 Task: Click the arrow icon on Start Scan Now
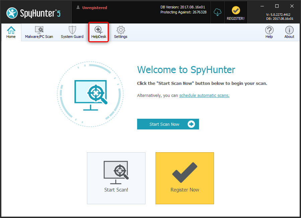pyautogui.click(x=191, y=124)
